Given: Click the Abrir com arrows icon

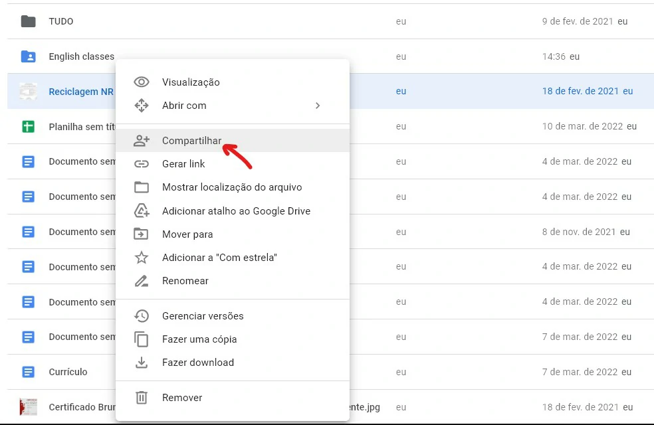Looking at the screenshot, I should tap(142, 106).
